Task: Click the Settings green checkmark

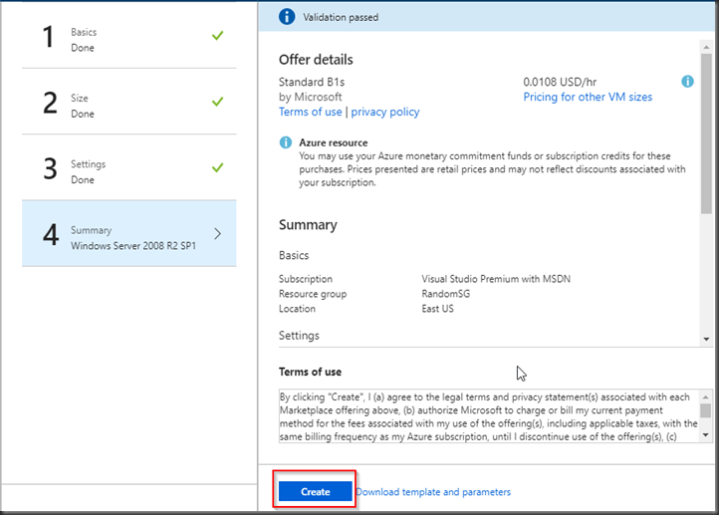Action: click(218, 167)
